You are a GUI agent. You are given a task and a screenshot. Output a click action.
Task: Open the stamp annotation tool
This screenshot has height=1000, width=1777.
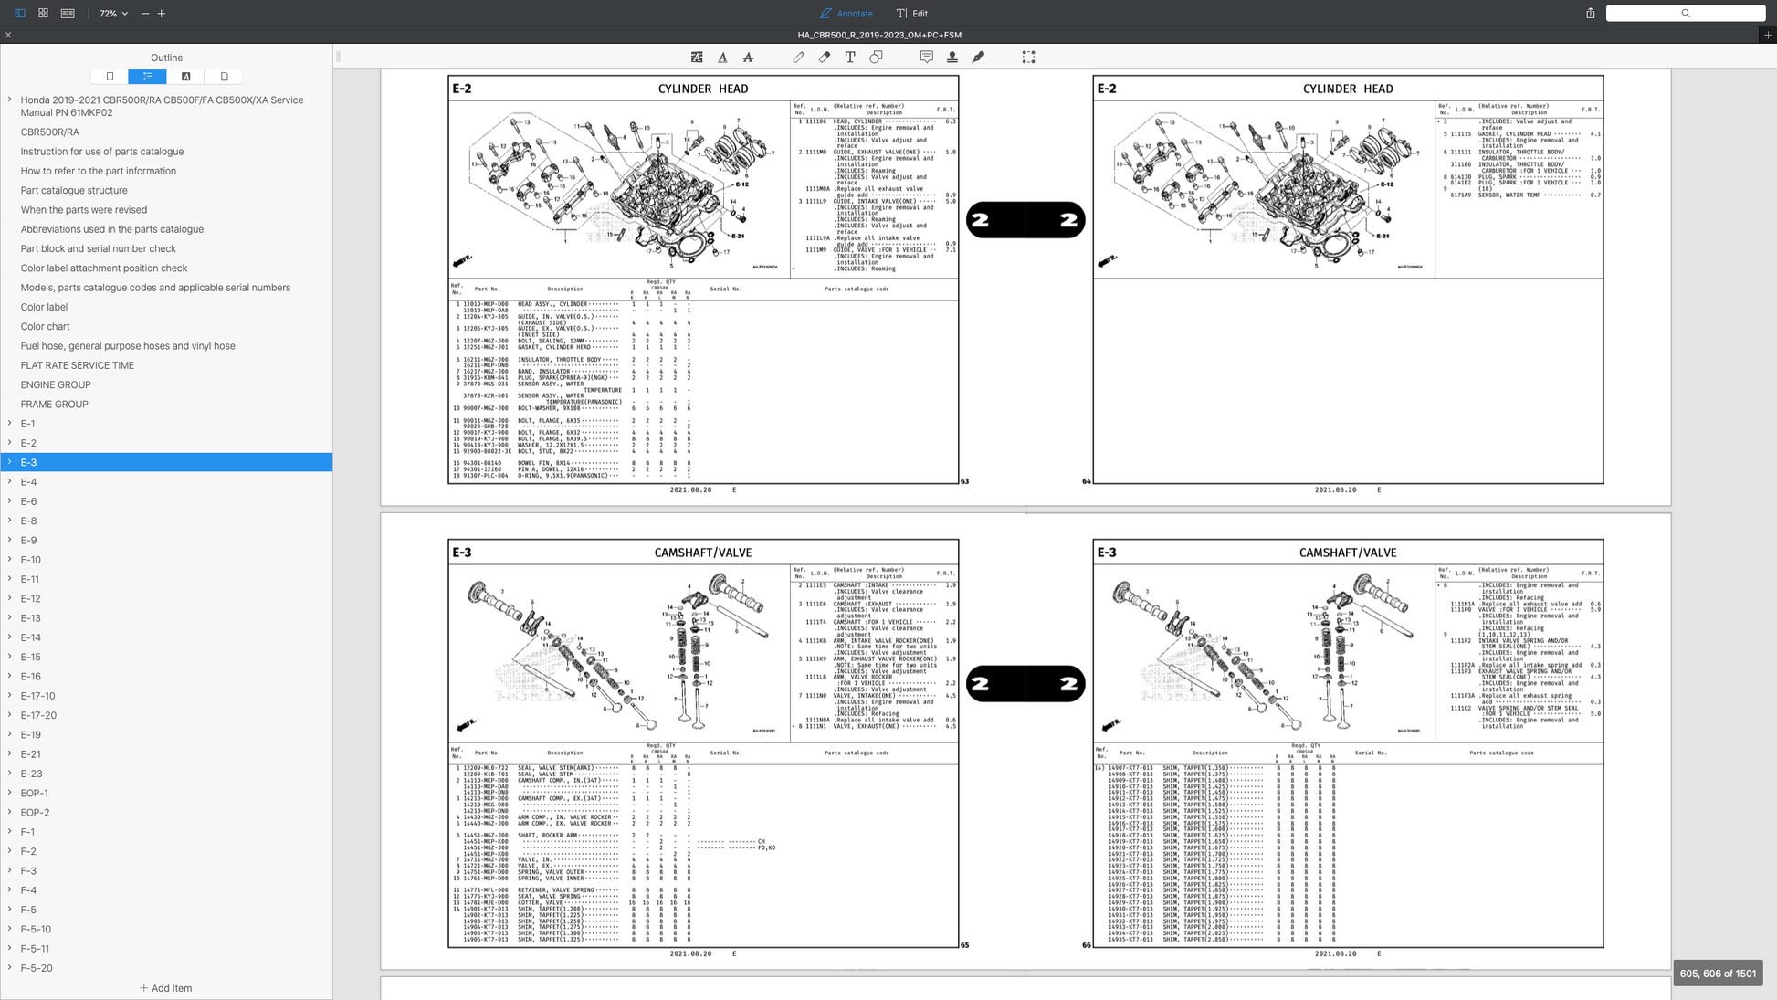pyautogui.click(x=952, y=57)
